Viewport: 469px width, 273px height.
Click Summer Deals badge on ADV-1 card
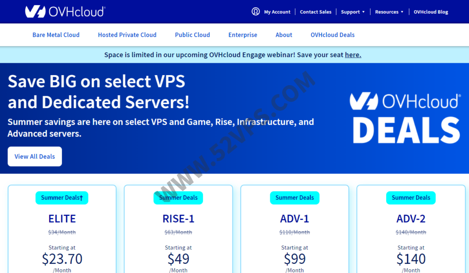point(294,197)
